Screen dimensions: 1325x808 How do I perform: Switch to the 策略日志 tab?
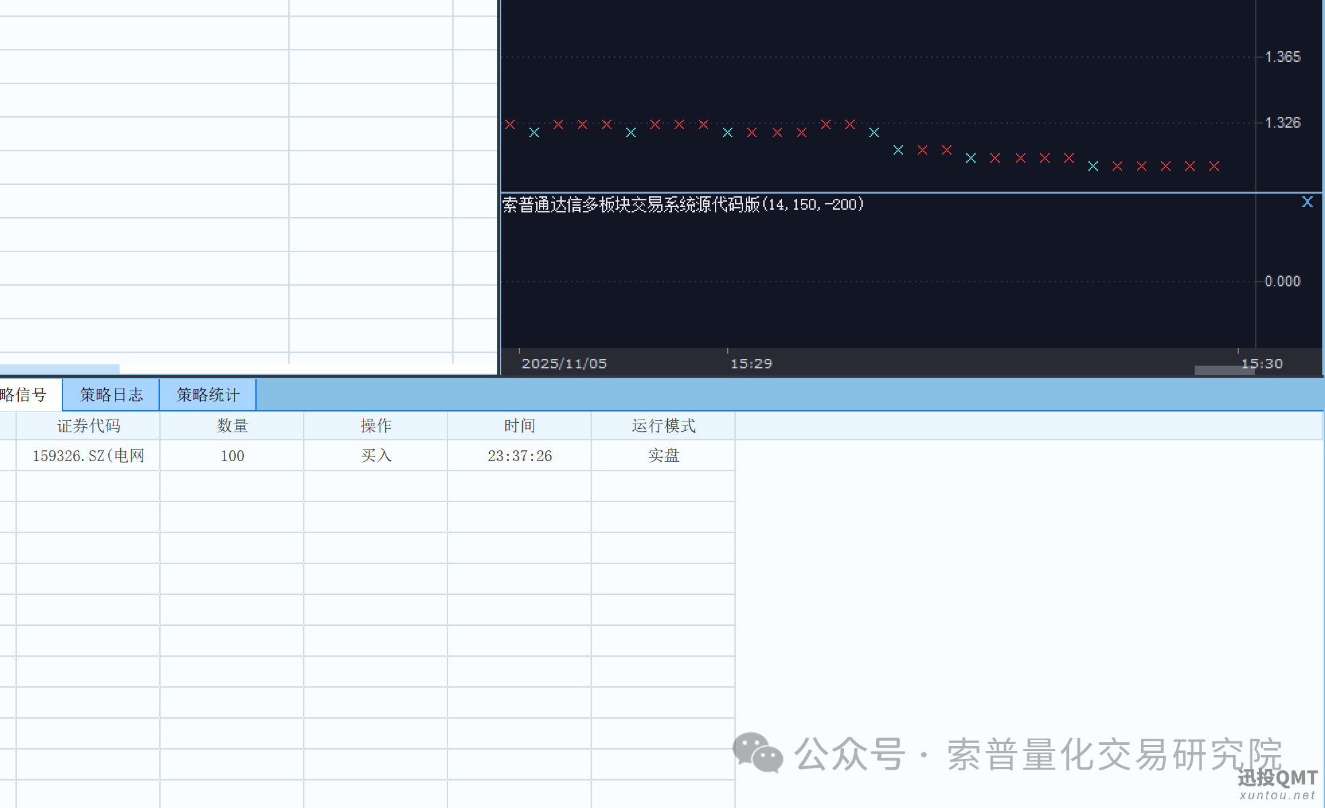110,395
